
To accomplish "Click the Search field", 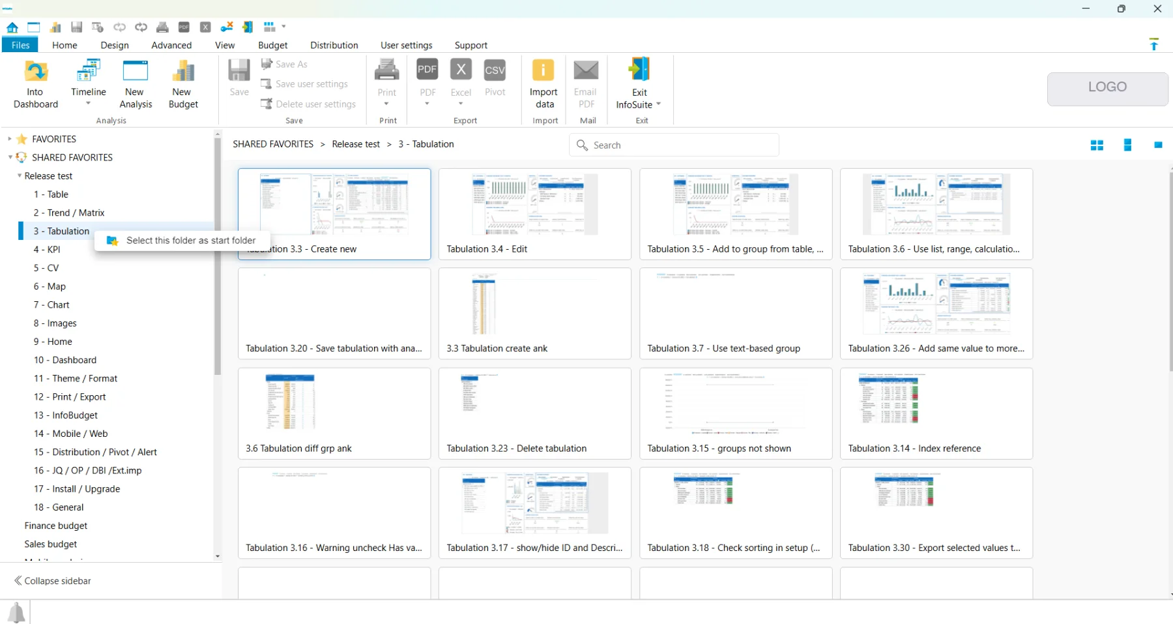I will [x=674, y=145].
